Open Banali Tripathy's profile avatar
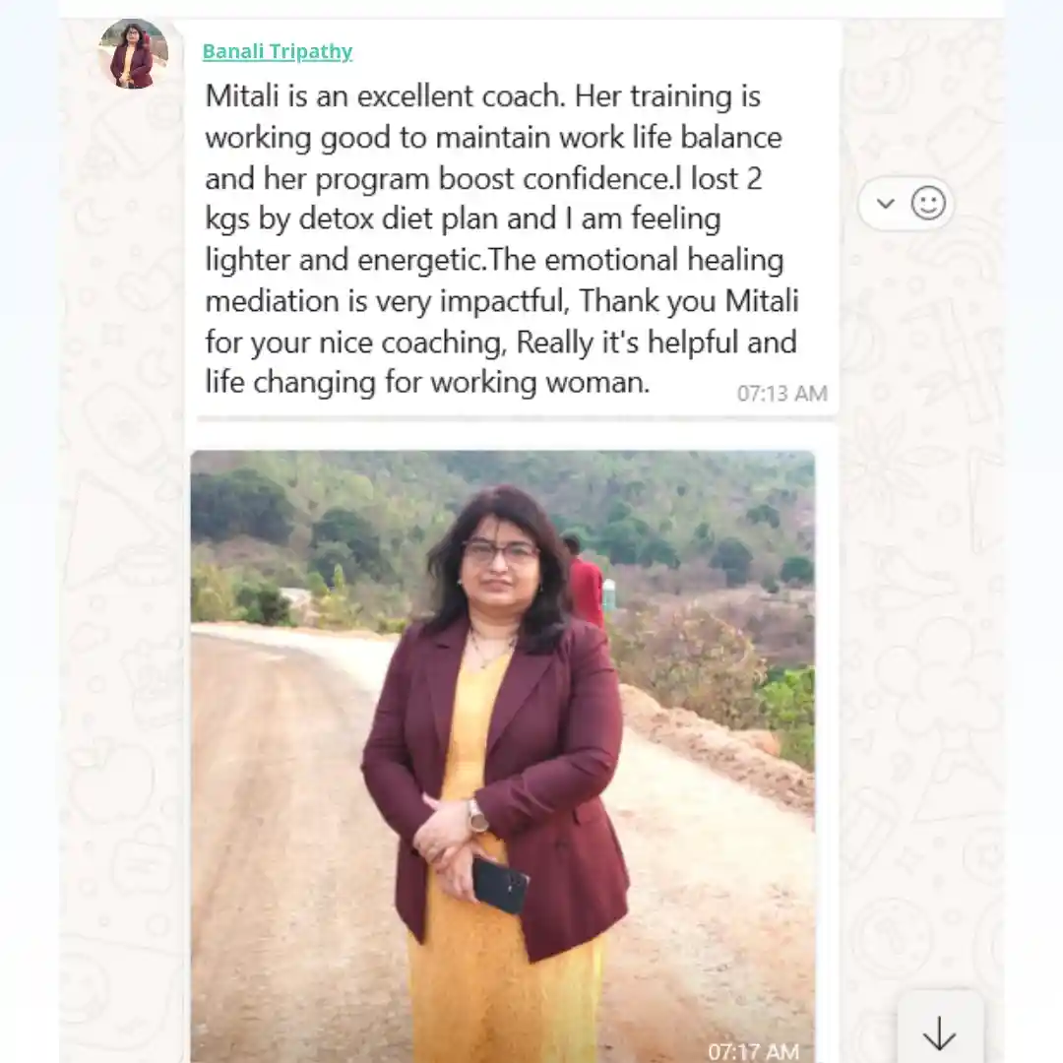Viewport: 1063px width, 1063px height. (134, 53)
